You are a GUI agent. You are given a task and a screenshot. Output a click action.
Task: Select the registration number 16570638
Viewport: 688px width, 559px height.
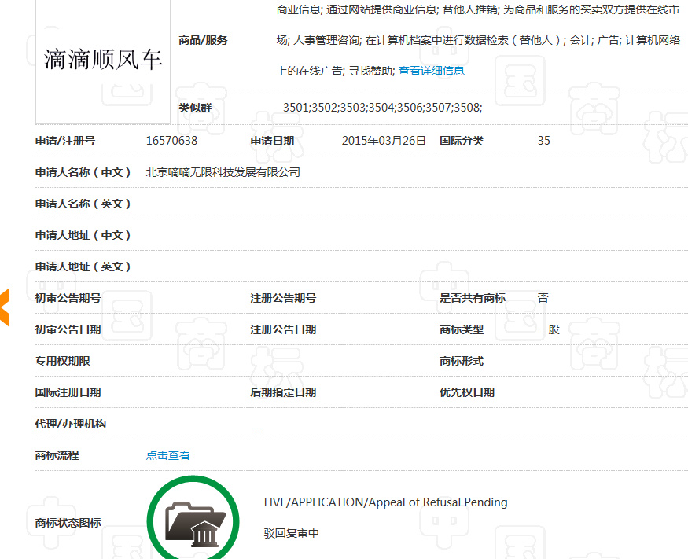click(x=171, y=141)
